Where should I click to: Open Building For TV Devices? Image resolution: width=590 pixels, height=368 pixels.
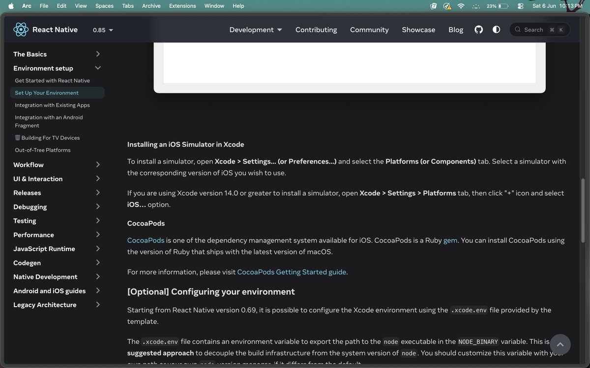[47, 138]
